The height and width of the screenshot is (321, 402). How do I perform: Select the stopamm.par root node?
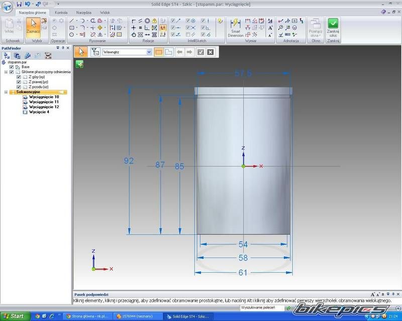pos(17,62)
